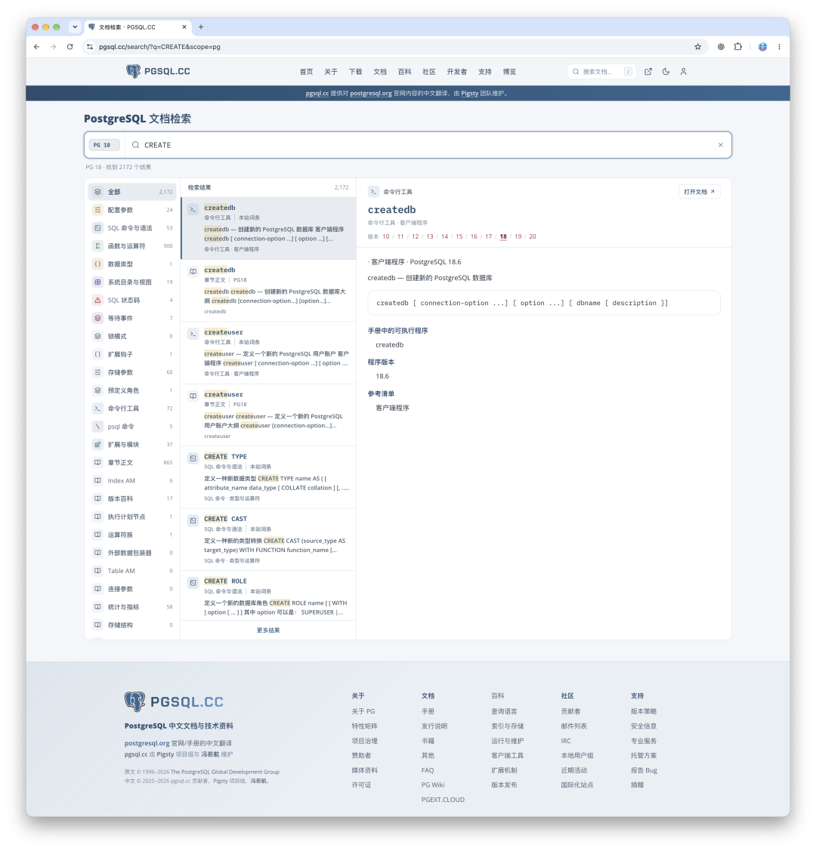Image resolution: width=816 pixels, height=851 pixels.
Task: Click the site info icon in address bar
Action: click(x=90, y=47)
